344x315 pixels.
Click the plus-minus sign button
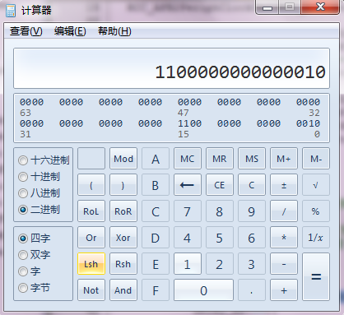click(x=284, y=185)
